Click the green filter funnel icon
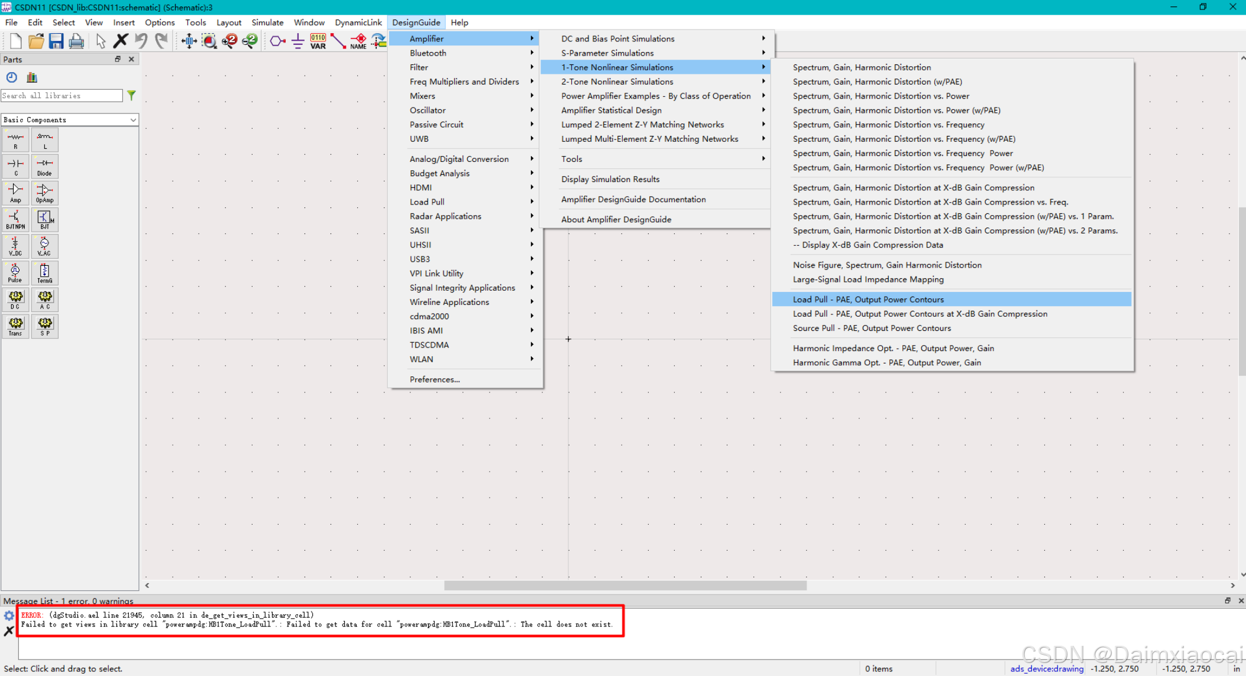Viewport: 1246px width, 676px height. point(131,95)
